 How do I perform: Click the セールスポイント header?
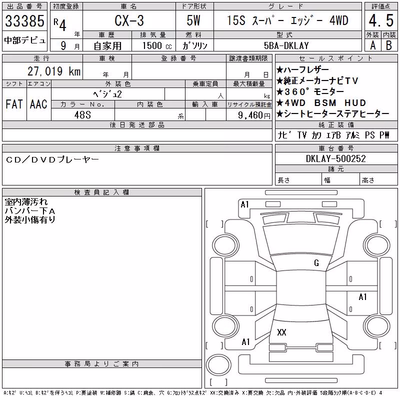(336, 58)
